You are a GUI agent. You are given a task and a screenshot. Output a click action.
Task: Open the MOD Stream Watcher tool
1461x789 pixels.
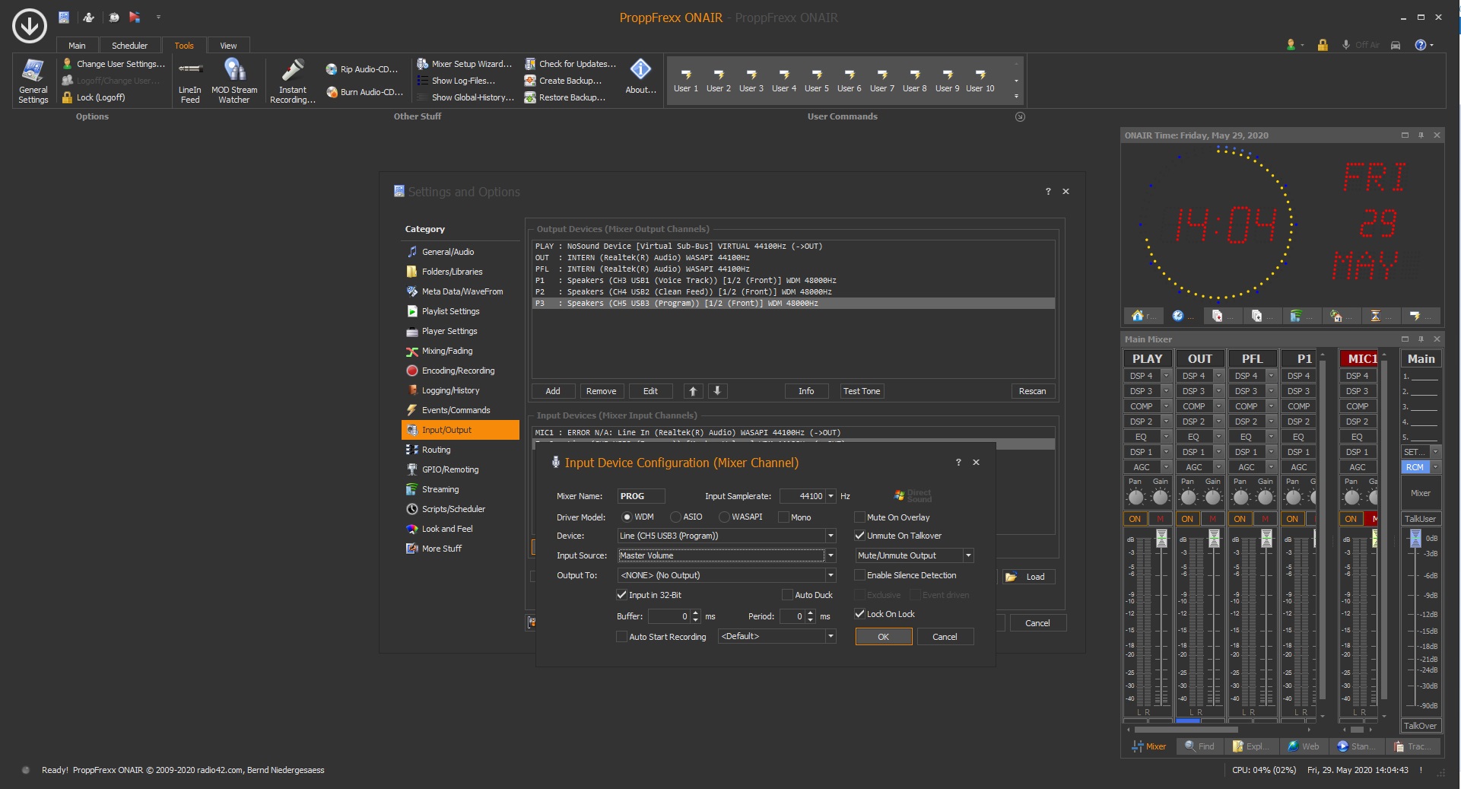234,81
